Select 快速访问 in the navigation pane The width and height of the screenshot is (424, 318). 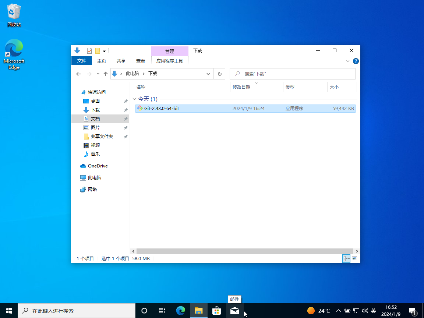[96, 92]
